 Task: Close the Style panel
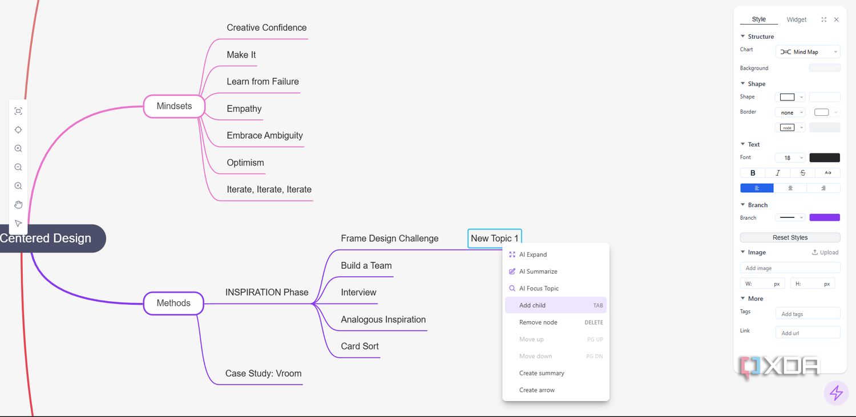click(x=837, y=19)
